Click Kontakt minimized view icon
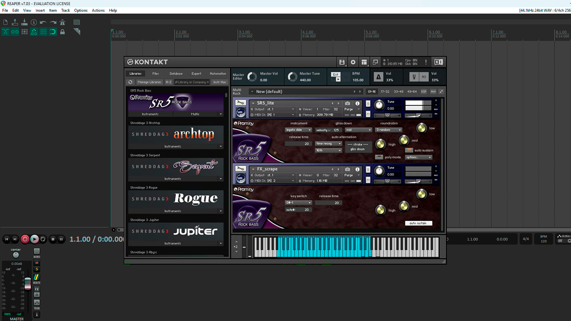Viewport: 571px width, 321px height. [375, 62]
